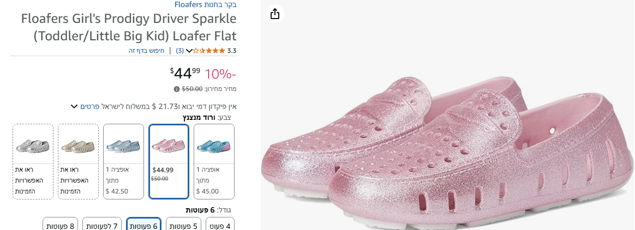Screen dimensions: 635x230
Task: Open the rating breakdown chevron
Action: click(x=189, y=51)
